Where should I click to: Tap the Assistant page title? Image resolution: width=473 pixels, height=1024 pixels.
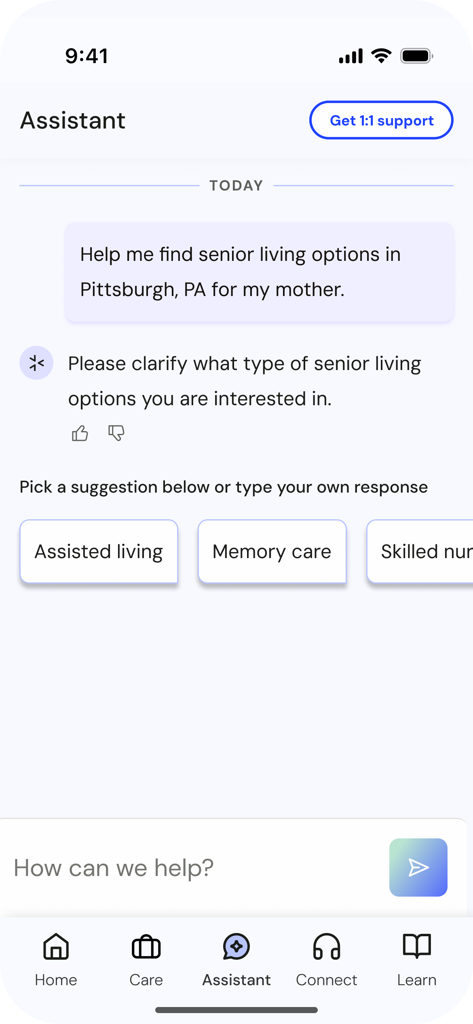coord(73,120)
